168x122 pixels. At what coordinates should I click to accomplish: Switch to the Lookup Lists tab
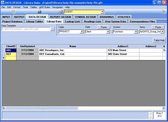coord(72,21)
